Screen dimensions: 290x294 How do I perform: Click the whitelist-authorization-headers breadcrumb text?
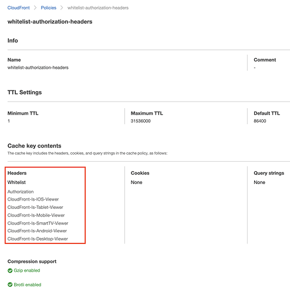tap(98, 8)
